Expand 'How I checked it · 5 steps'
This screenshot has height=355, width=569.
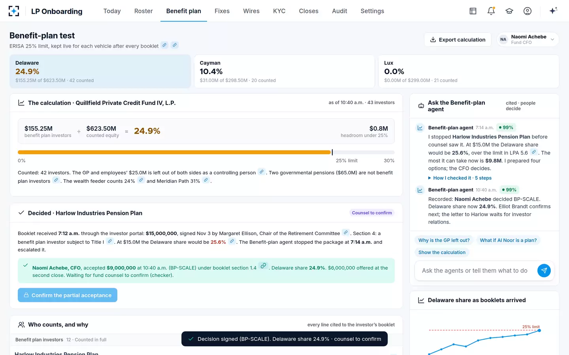(x=460, y=178)
